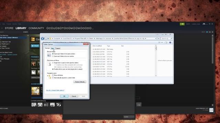Click friends list avatar icon bottom right

coord(211,110)
